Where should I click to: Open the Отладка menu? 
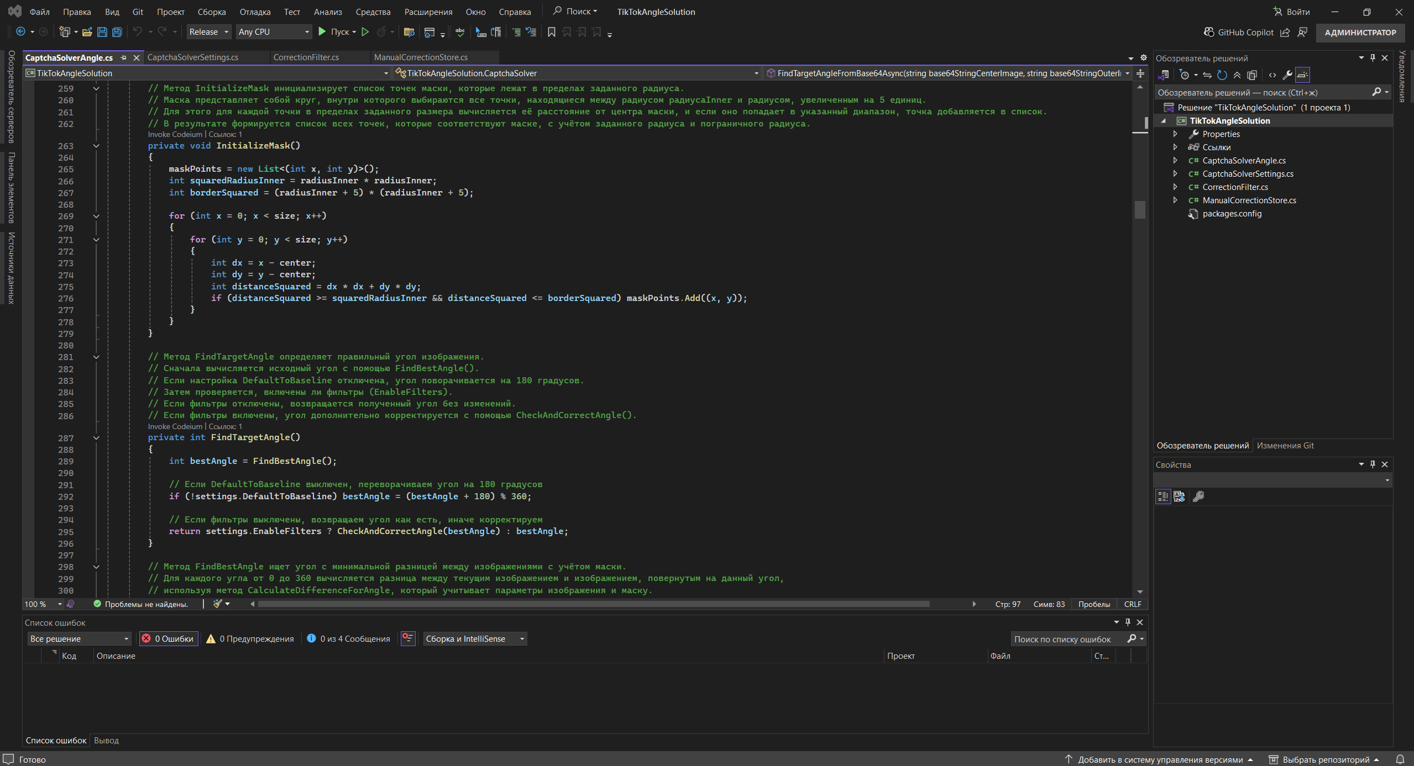coord(255,12)
